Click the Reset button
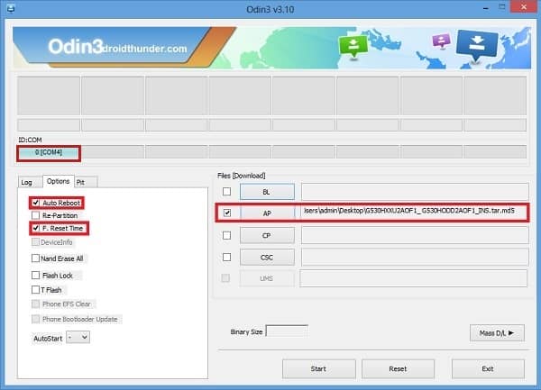The width and height of the screenshot is (541, 390). click(398, 369)
